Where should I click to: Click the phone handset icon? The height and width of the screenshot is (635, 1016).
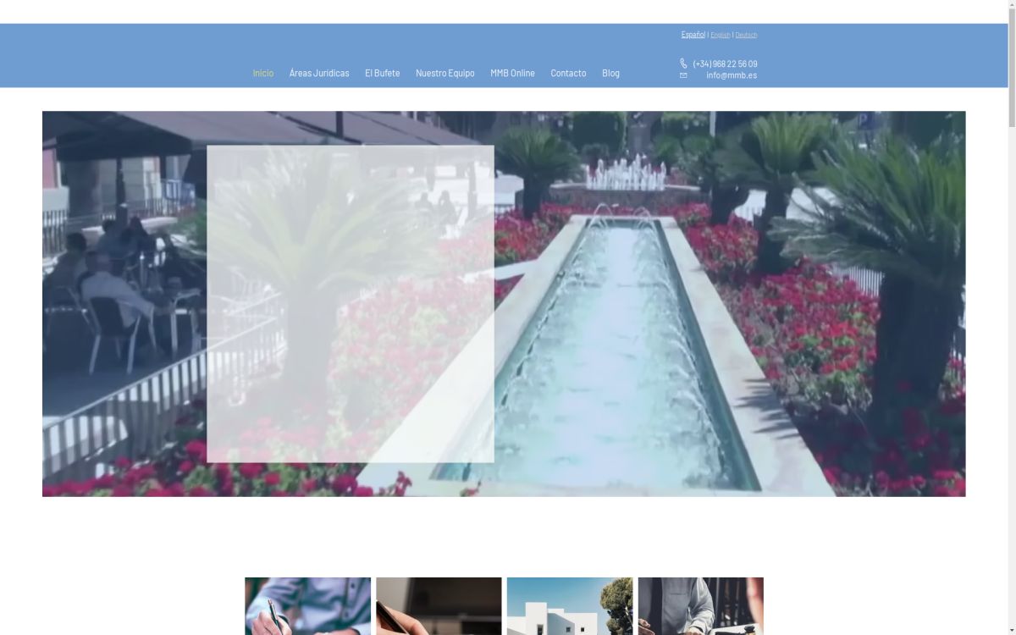click(x=683, y=63)
